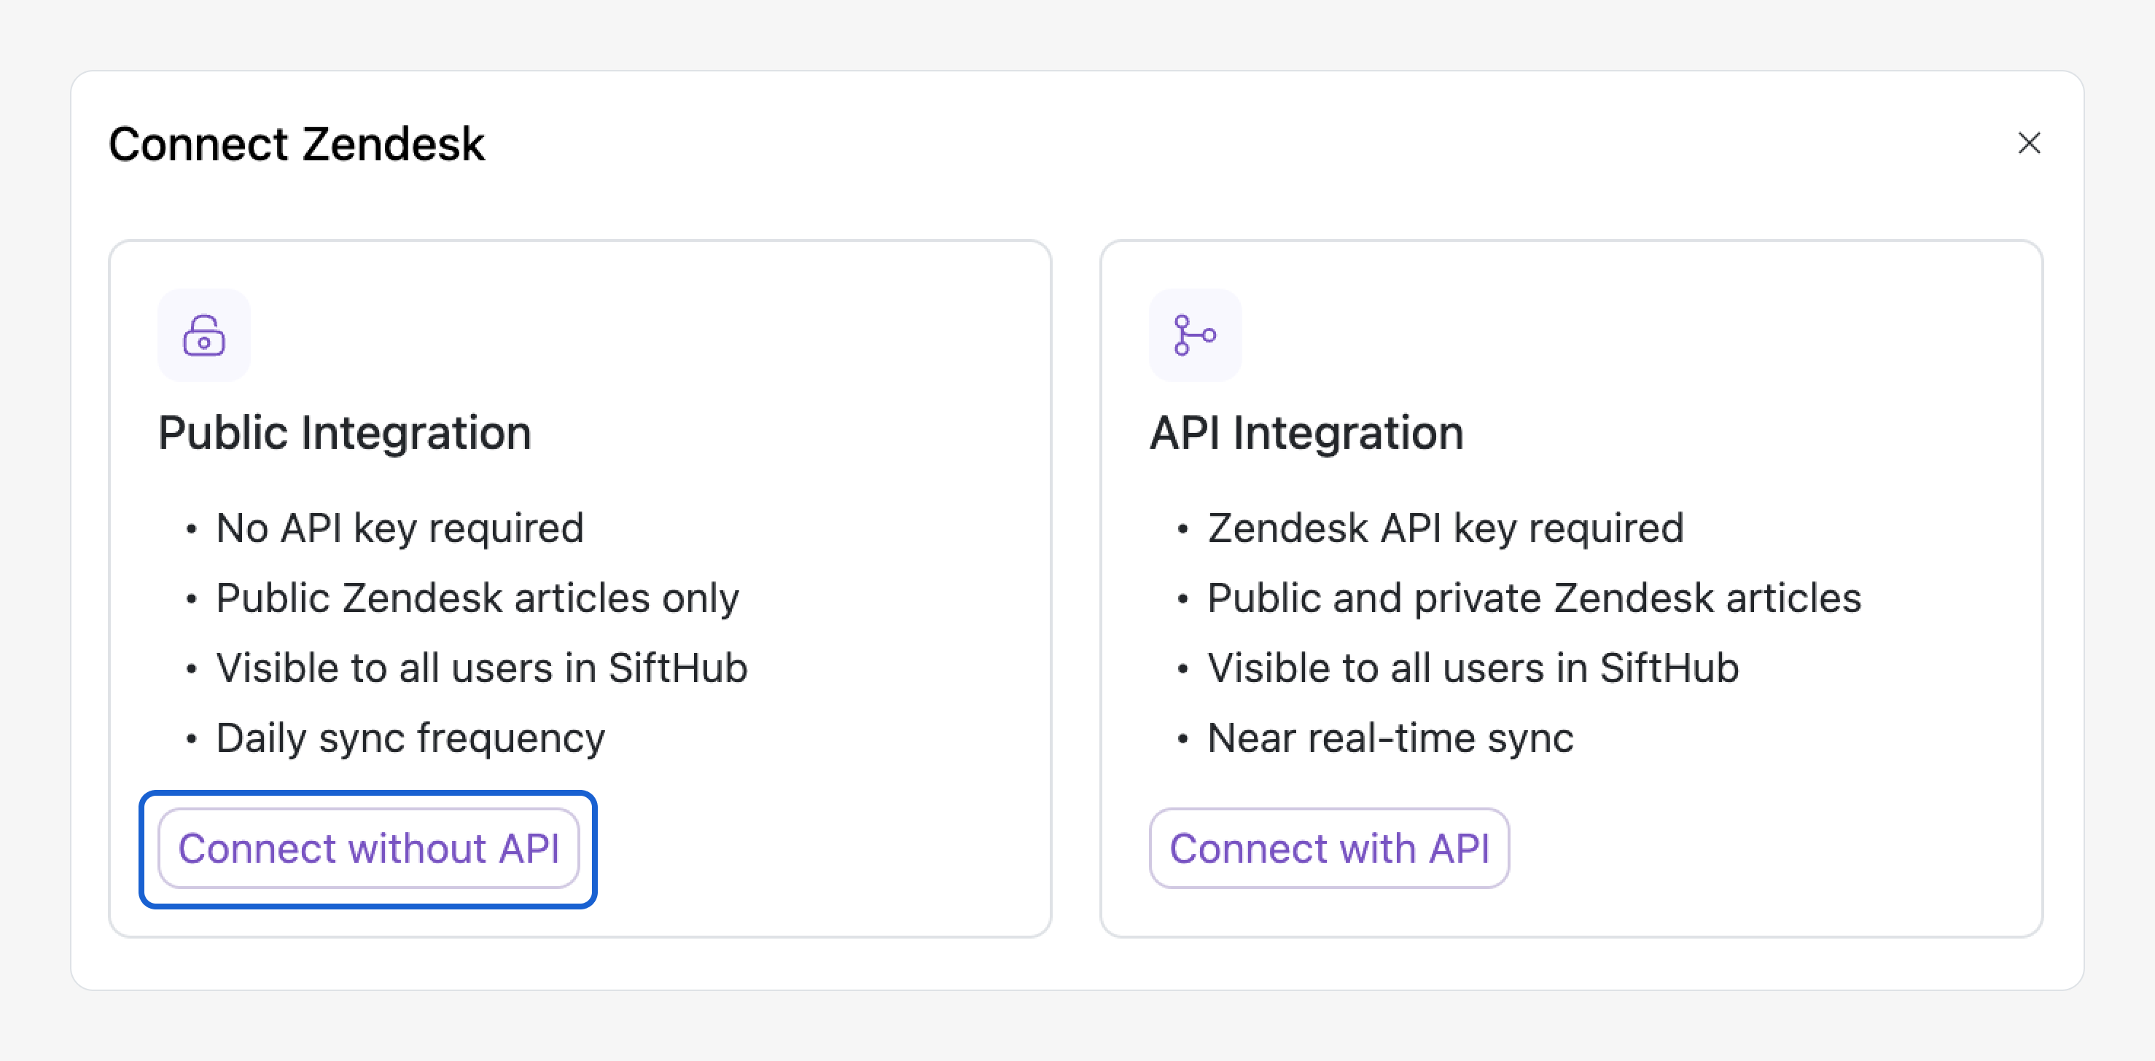Select the Public Integration heading
The image size is (2155, 1061).
pos(344,433)
